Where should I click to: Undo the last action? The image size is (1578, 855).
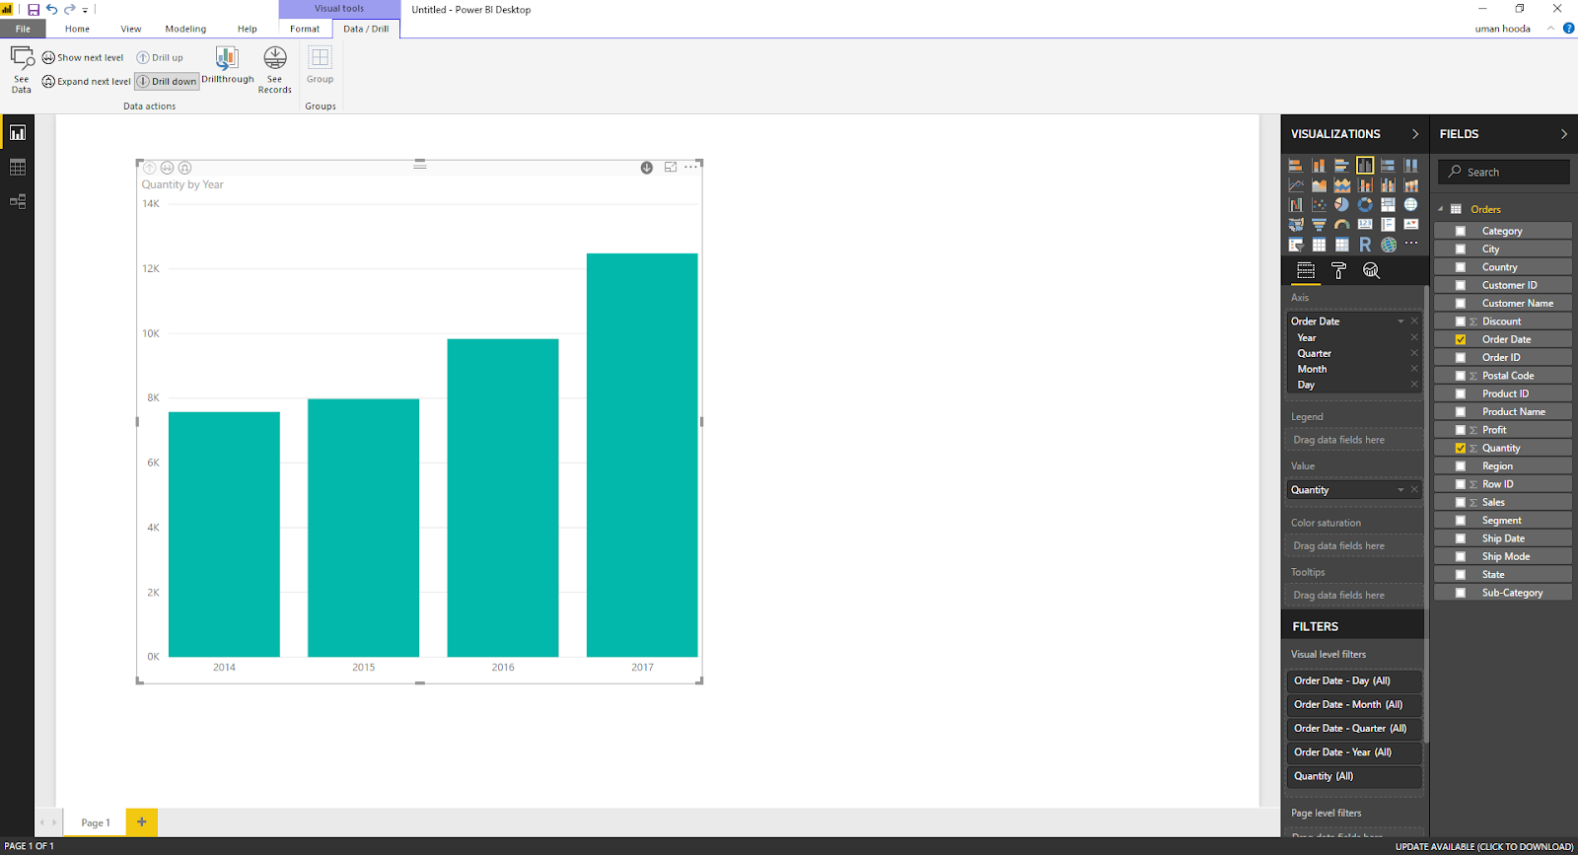[51, 9]
